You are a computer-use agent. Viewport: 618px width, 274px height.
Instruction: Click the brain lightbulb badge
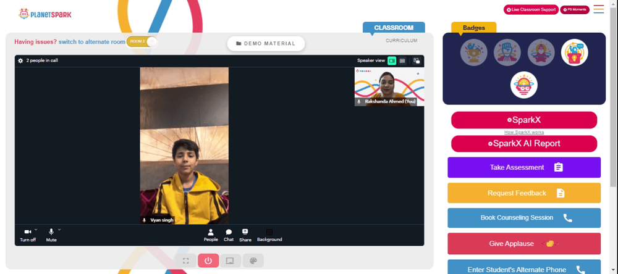[524, 85]
